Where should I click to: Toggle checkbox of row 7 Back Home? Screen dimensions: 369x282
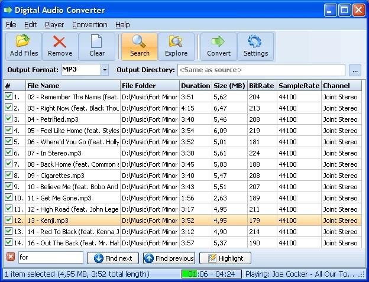(8, 163)
